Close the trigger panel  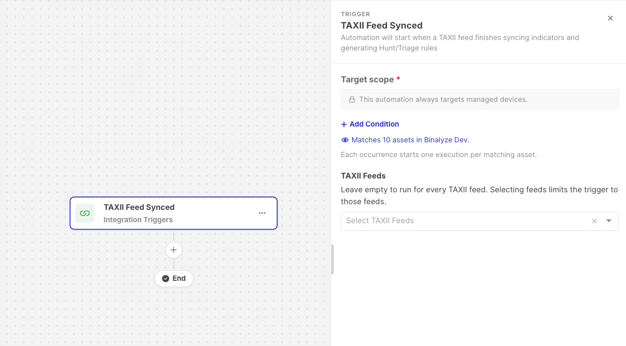pyautogui.click(x=610, y=18)
